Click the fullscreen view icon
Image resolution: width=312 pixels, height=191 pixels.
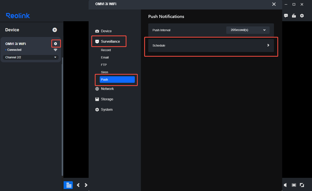(x=302, y=185)
